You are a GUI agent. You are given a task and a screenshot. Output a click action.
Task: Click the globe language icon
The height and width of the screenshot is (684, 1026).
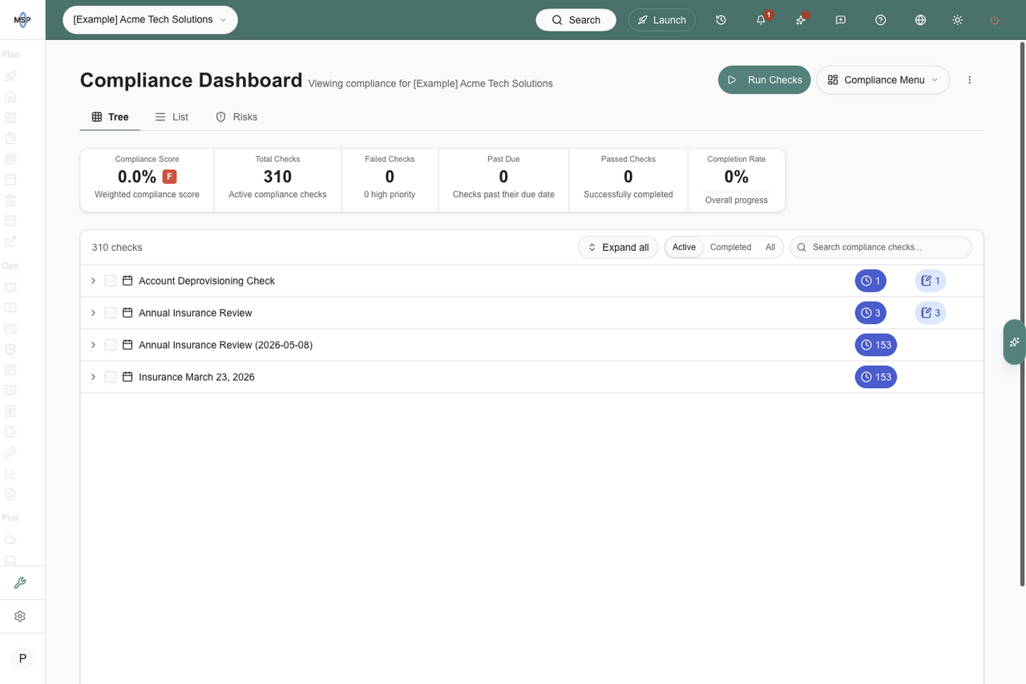coord(920,20)
